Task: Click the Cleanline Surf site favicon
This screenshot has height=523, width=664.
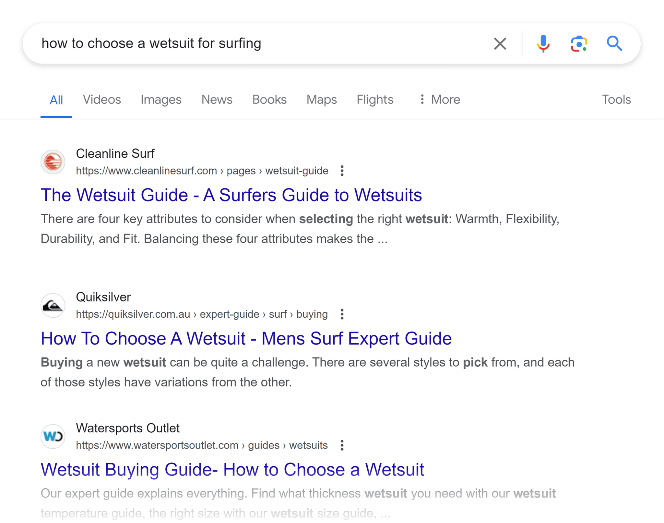Action: click(x=53, y=162)
